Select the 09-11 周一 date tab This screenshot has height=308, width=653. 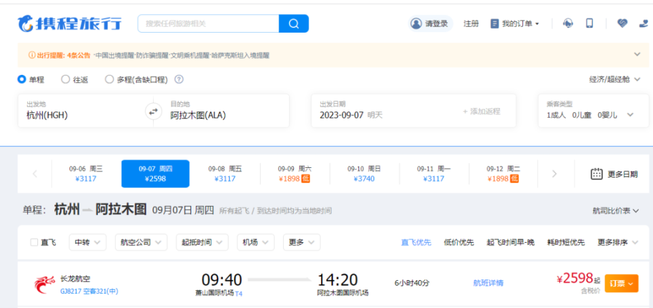click(x=434, y=174)
